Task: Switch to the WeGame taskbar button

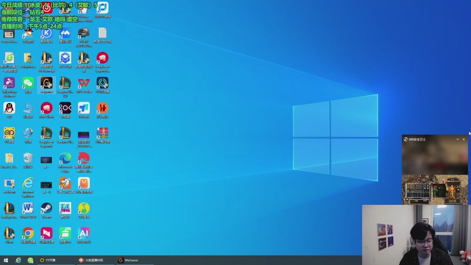Action: coord(135,260)
